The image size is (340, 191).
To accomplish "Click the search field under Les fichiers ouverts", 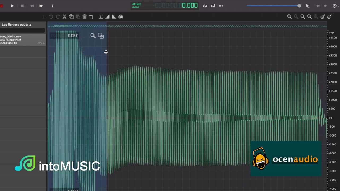I will pyautogui.click(x=22, y=31).
